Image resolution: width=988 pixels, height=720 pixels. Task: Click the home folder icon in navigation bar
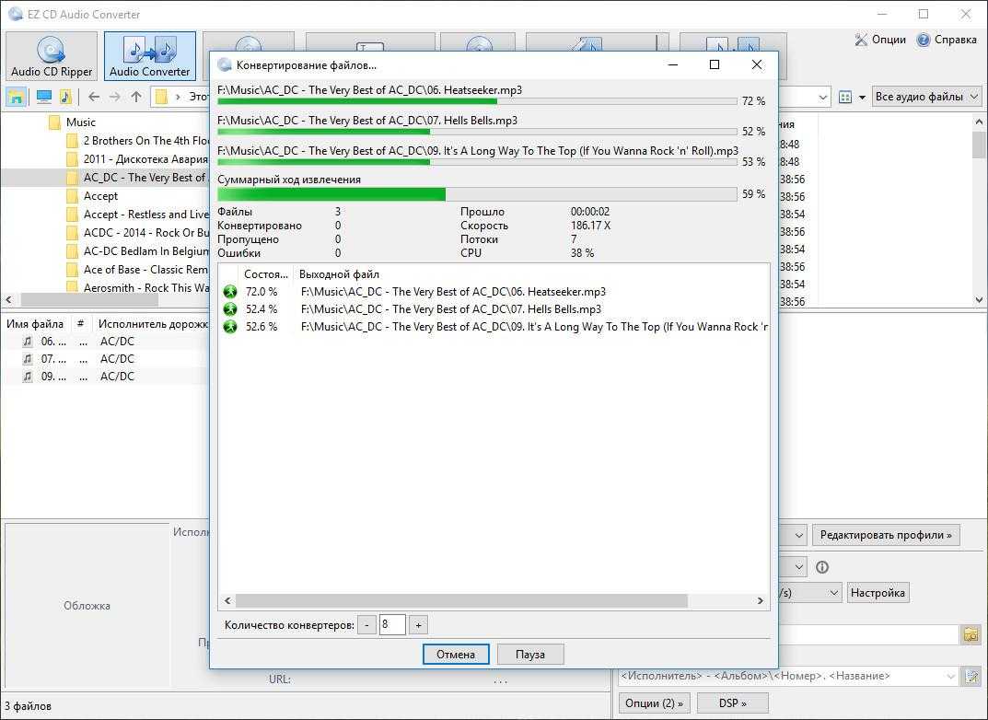click(16, 97)
